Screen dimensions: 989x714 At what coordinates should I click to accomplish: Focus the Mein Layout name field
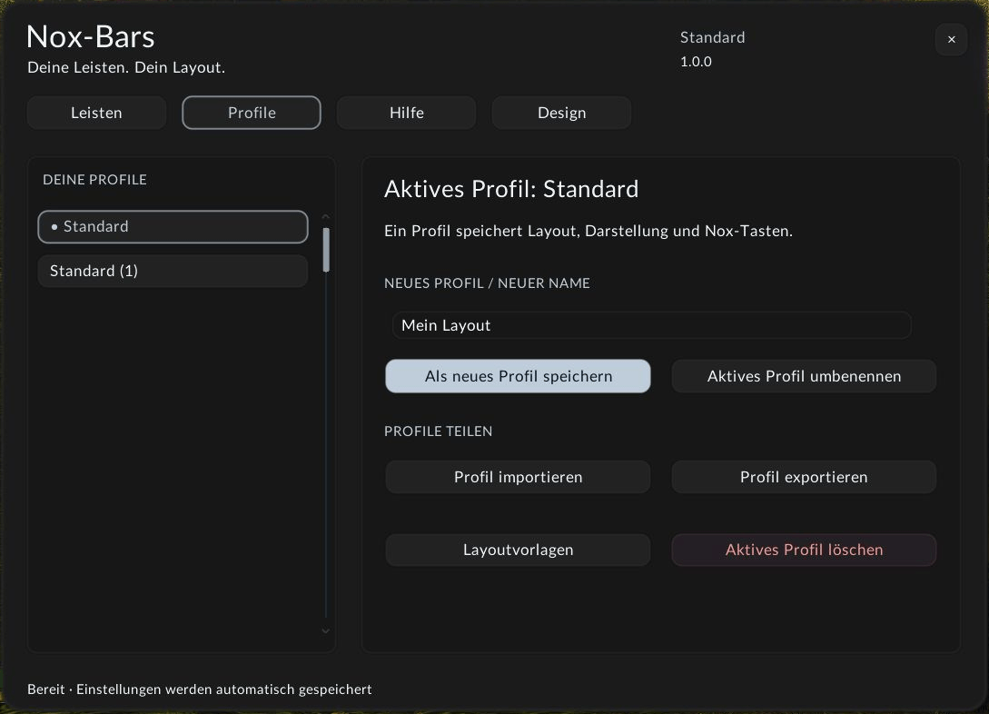point(651,325)
